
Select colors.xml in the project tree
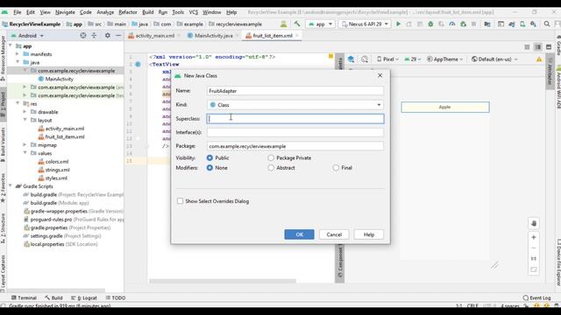coord(53,161)
